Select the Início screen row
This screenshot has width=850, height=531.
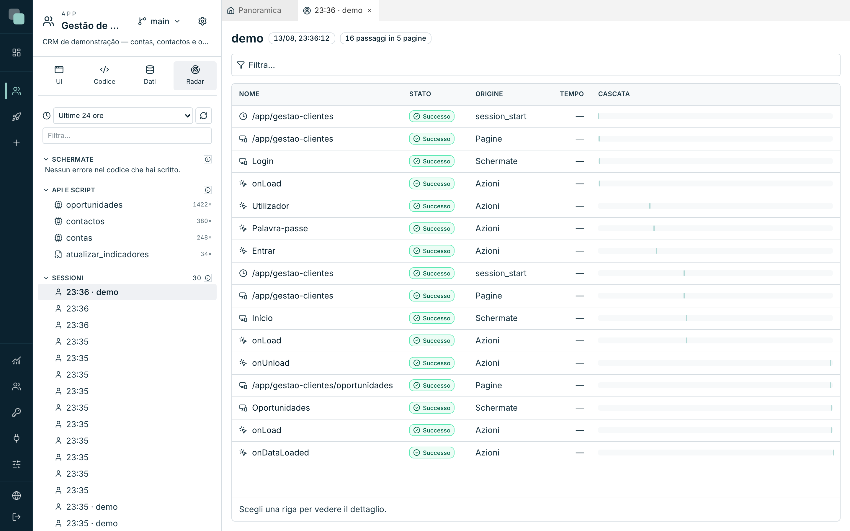point(536,318)
